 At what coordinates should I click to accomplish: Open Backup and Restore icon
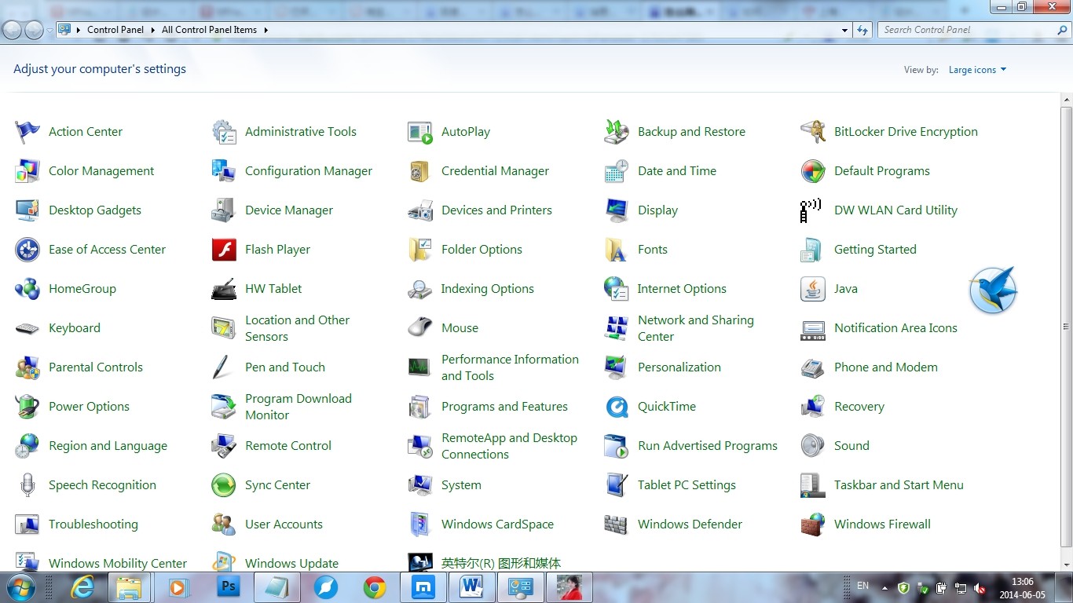[x=617, y=132]
